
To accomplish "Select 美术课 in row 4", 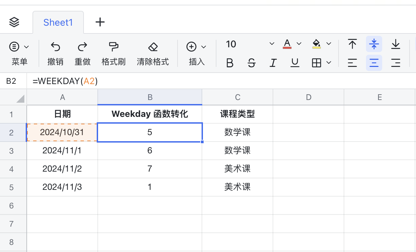I will [237, 169].
